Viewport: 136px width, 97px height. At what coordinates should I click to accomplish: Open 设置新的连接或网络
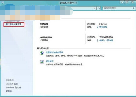coord(54,52)
